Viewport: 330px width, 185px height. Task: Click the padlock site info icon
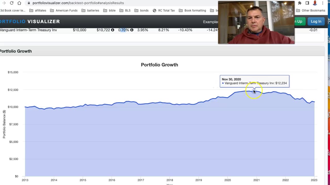(29, 3)
